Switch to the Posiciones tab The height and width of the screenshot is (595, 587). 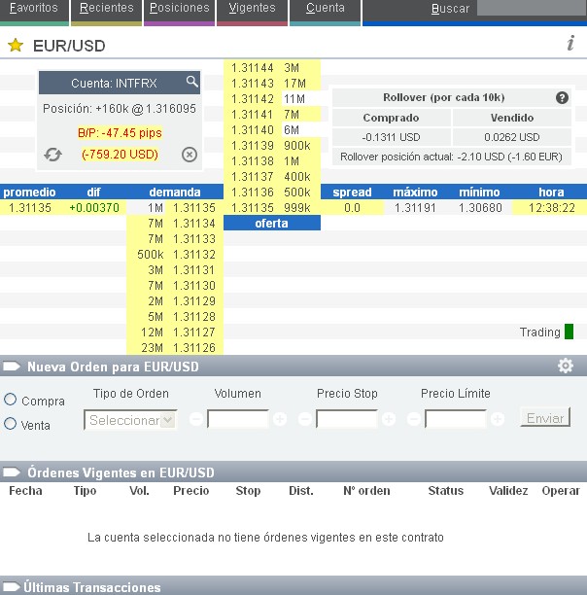(180, 12)
